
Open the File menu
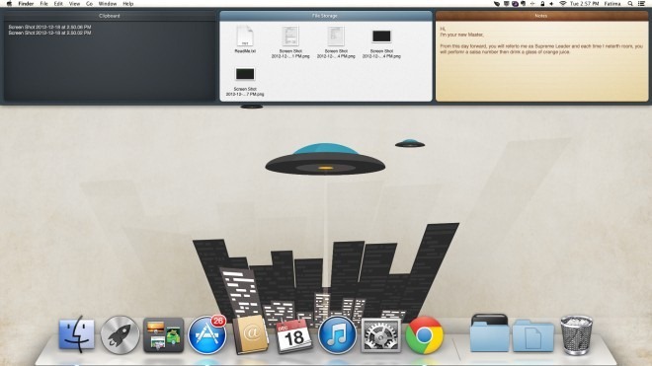(x=43, y=4)
